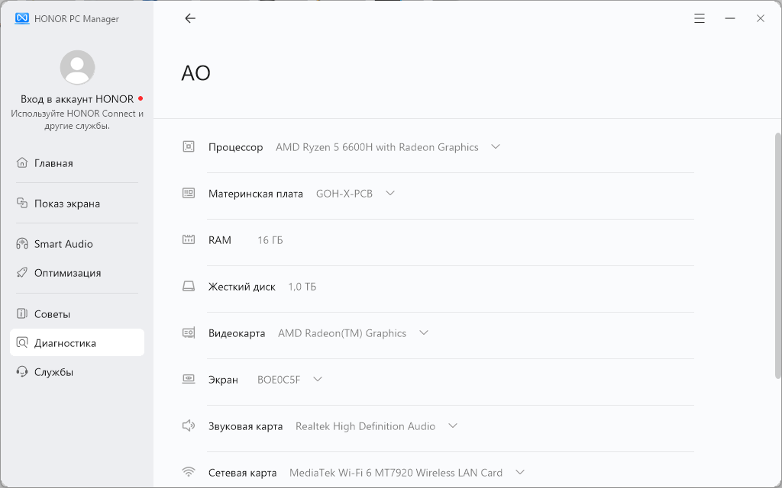Sign in via Вход в аккаунт HONOR
The width and height of the screenshot is (782, 488).
tap(77, 99)
